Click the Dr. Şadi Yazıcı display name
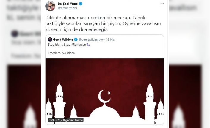The width and height of the screenshot is (210, 128). click(x=68, y=4)
